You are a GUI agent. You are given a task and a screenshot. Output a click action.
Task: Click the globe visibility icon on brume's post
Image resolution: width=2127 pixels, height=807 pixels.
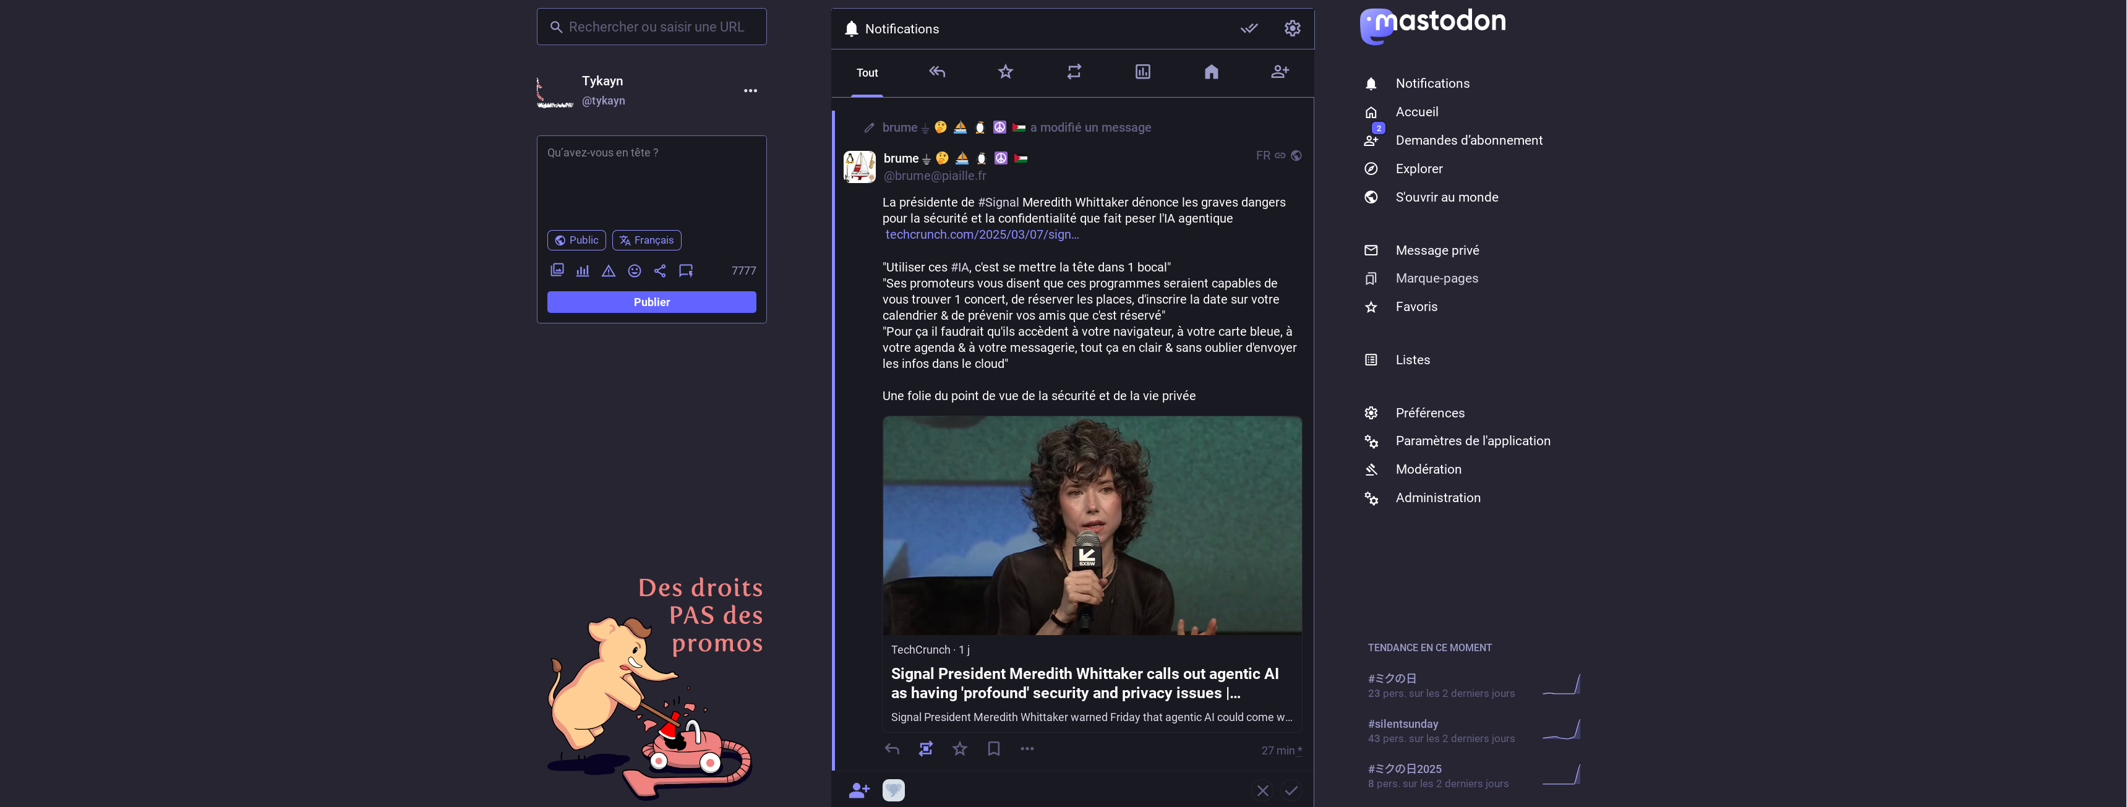[x=1296, y=155]
